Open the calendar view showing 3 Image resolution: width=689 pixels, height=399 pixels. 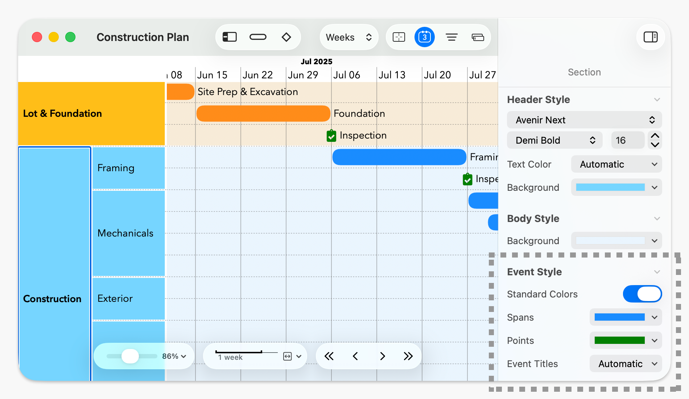[x=424, y=37]
